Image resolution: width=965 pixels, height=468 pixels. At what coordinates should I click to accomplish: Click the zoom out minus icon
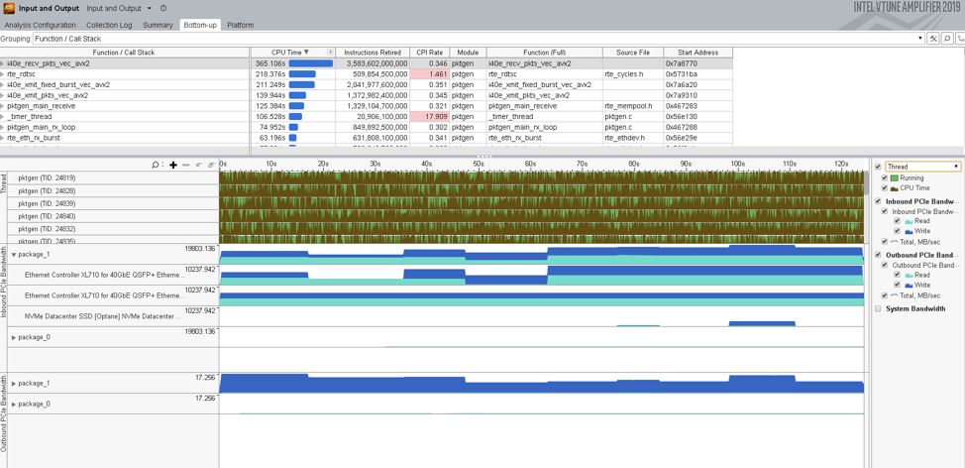185,166
